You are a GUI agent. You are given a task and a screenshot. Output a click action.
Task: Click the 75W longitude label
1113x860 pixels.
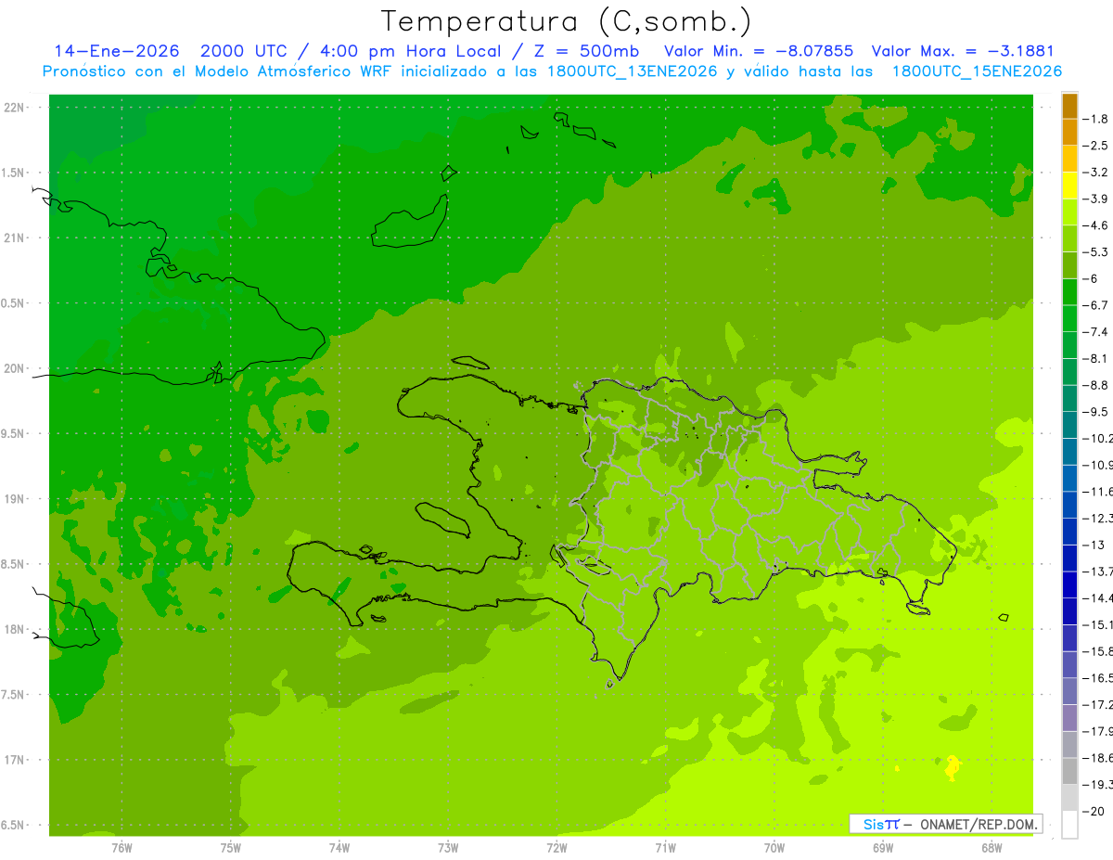pyautogui.click(x=231, y=847)
